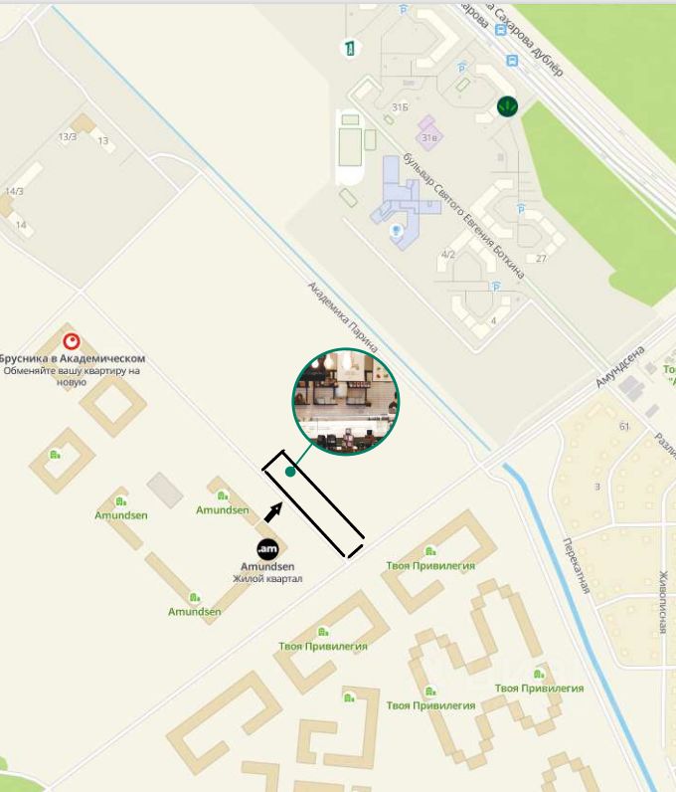Select the top bus stop icon
Viewport: 676px width, 792px height.
[x=501, y=31]
